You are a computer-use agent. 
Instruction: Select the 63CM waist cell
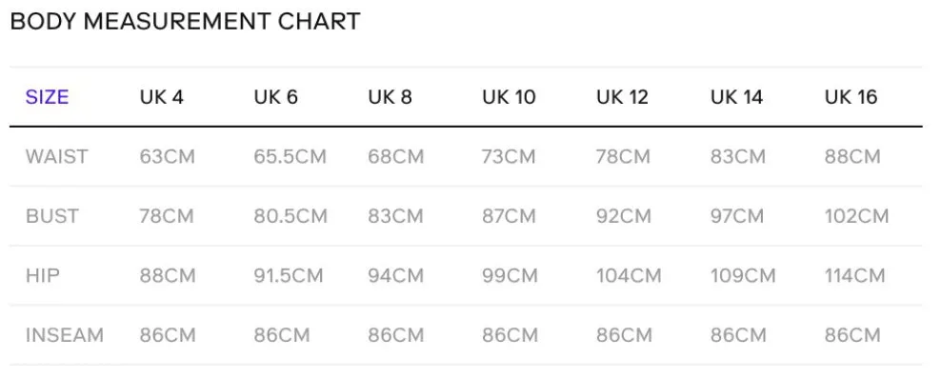click(168, 156)
